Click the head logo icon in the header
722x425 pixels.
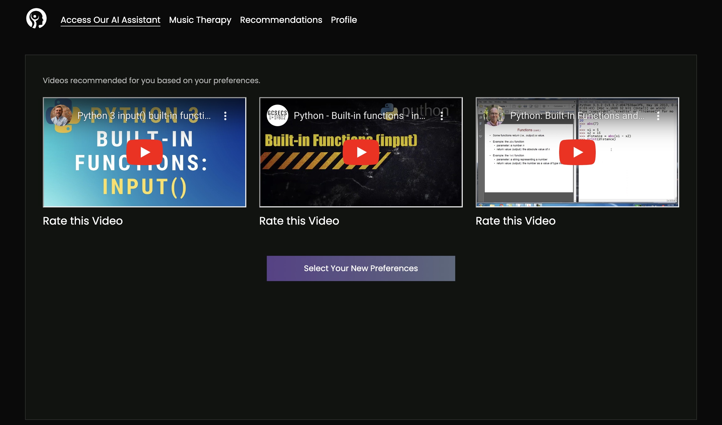36,18
